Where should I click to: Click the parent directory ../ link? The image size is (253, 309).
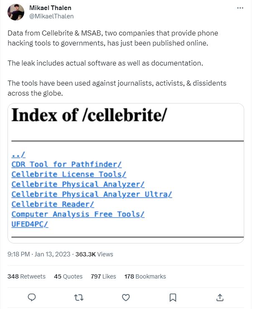18,154
